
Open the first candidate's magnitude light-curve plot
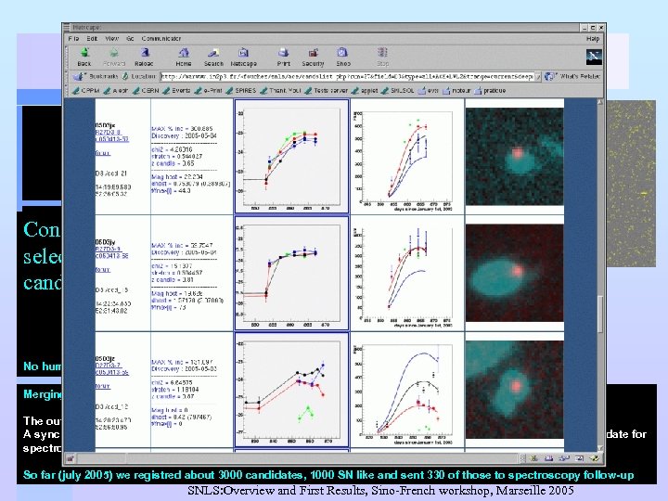click(291, 157)
